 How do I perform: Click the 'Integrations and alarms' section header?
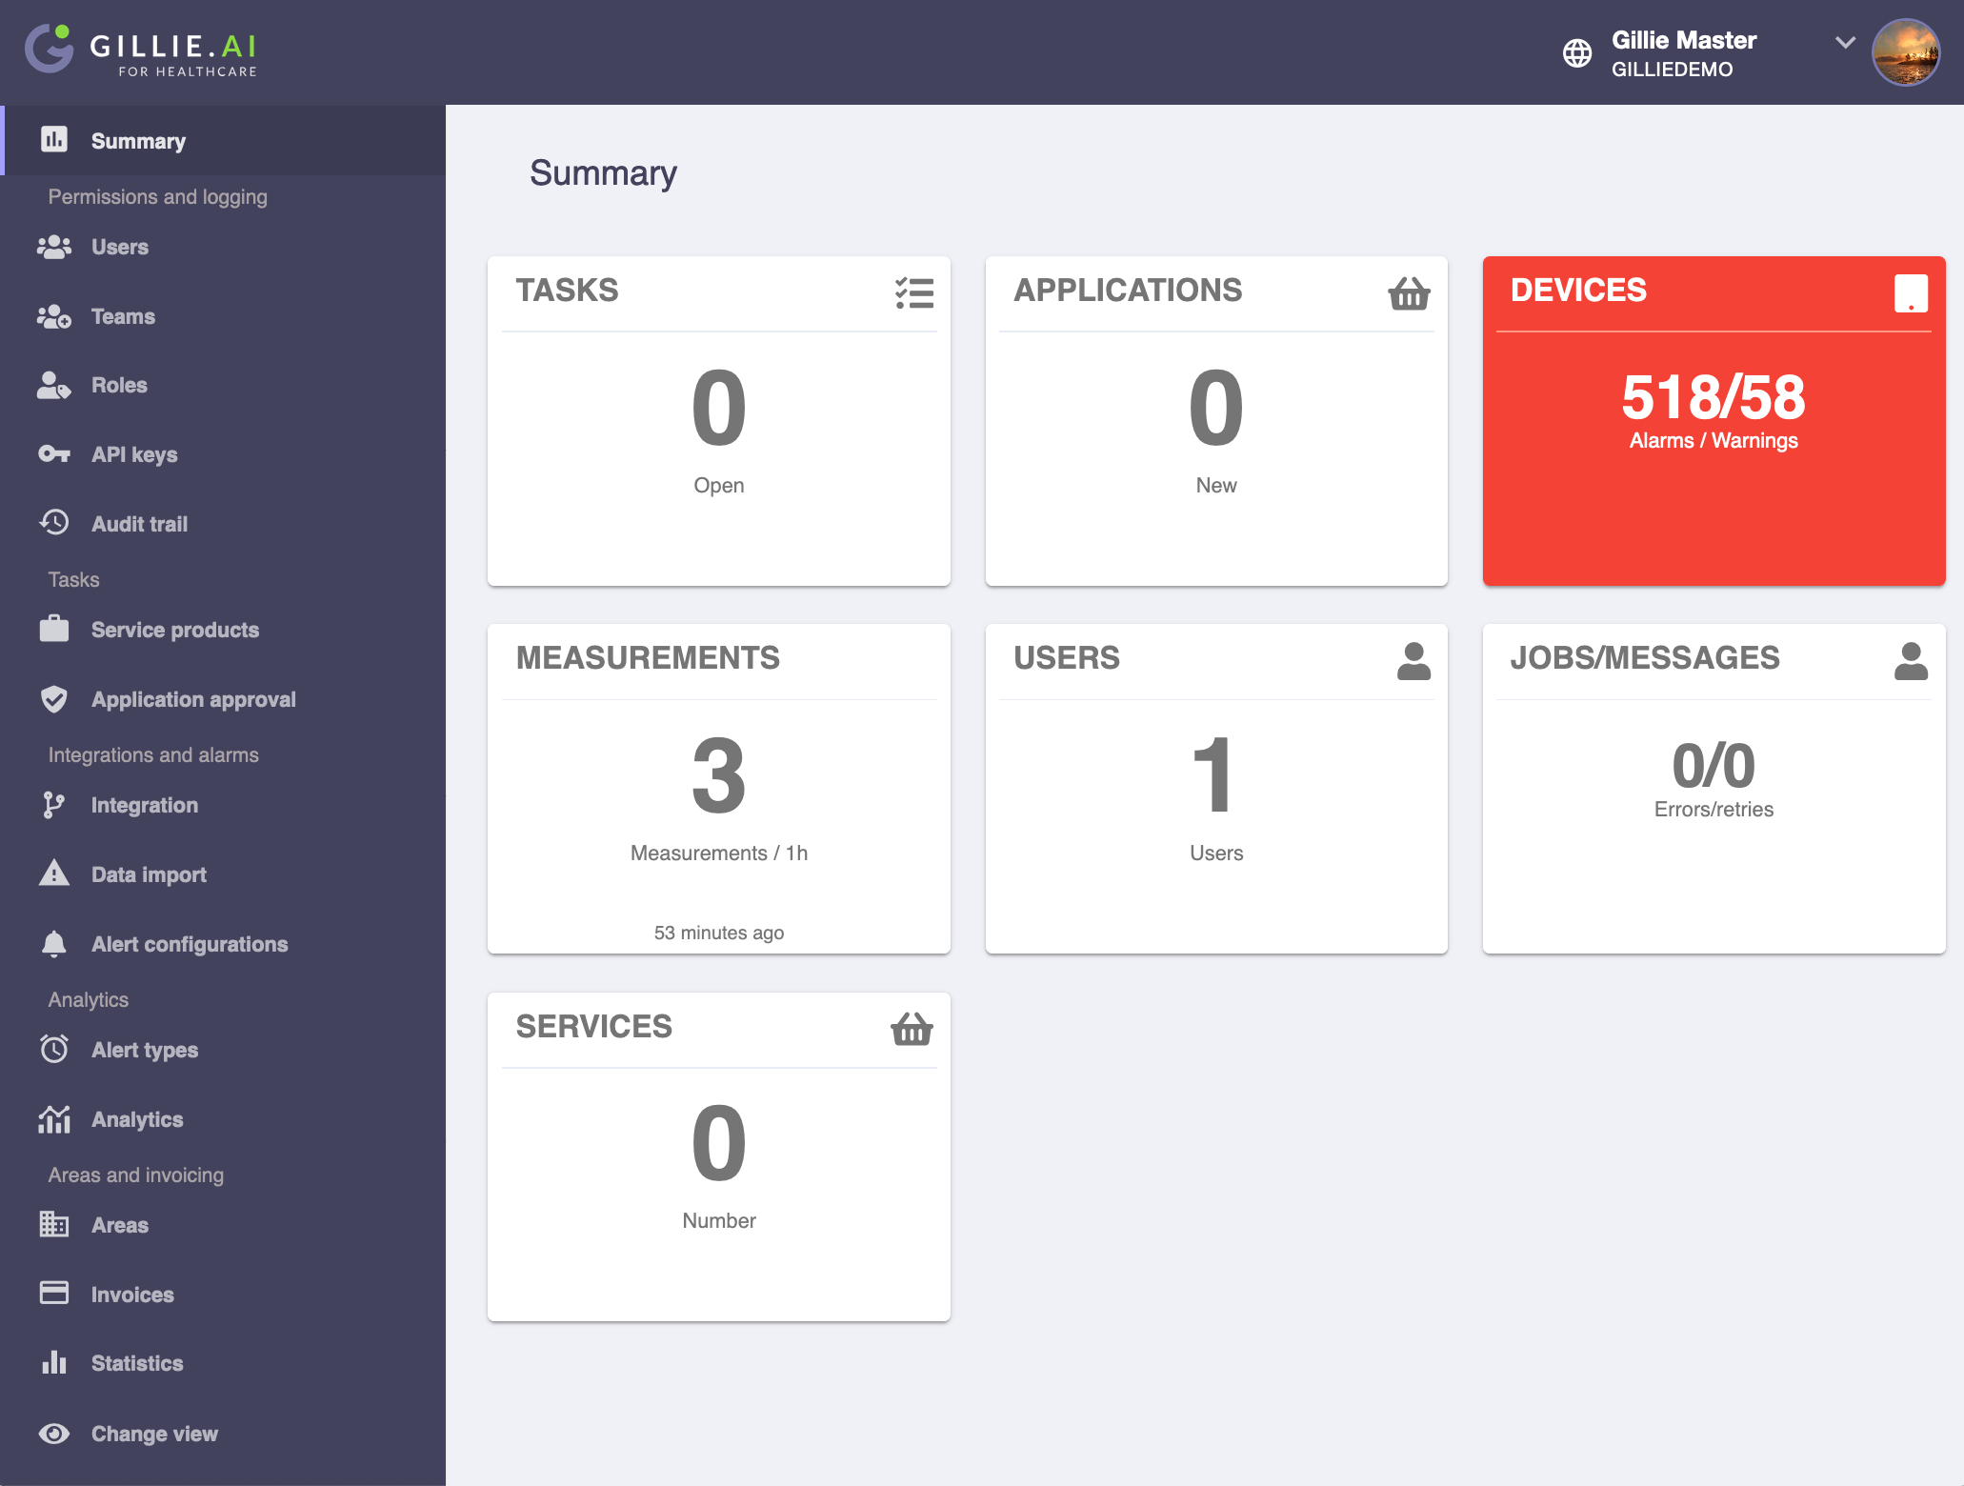[x=153, y=754]
